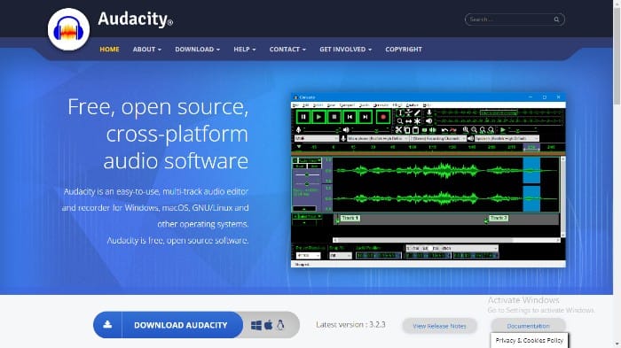Viewport: 621px width, 348px height.
Task: Focus the Search input field
Action: point(511,19)
